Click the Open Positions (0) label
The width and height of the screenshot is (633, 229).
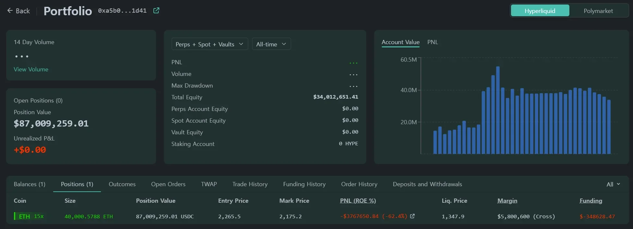38,101
